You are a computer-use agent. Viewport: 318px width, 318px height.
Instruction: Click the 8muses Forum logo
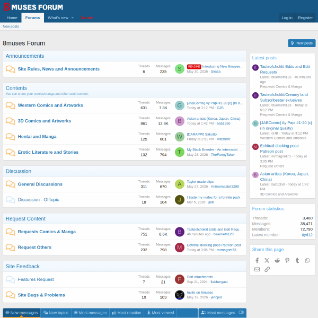33,7
